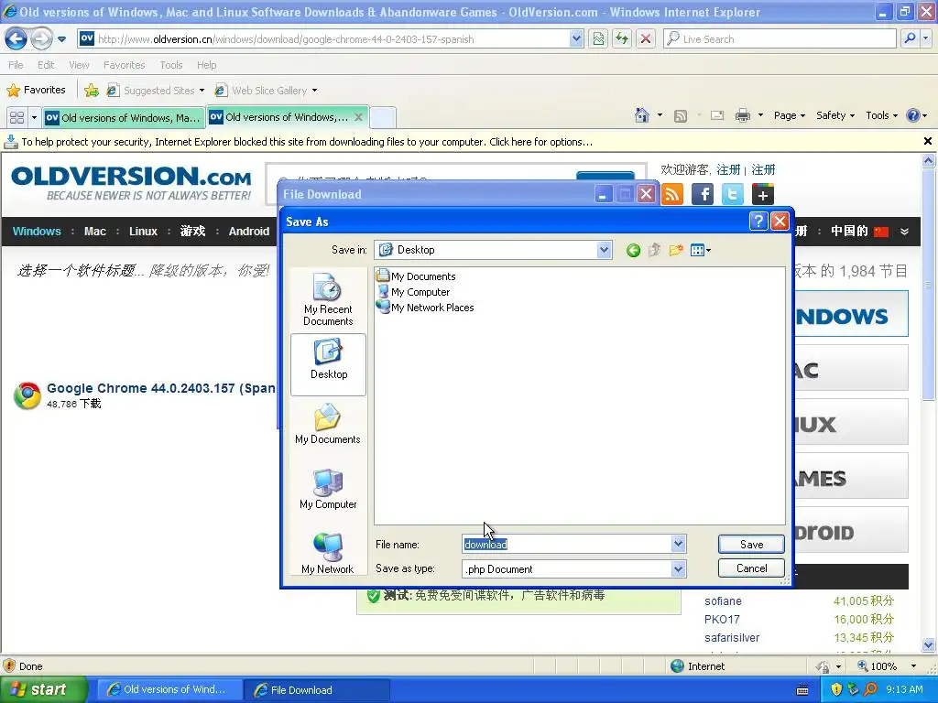938x703 pixels.
Task: Expand the Save in Desktop dropdown
Action: 605,250
